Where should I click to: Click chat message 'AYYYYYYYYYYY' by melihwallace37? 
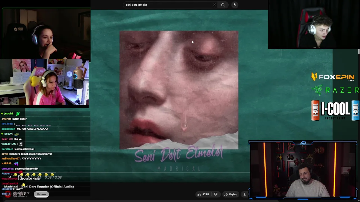[x=31, y=159]
